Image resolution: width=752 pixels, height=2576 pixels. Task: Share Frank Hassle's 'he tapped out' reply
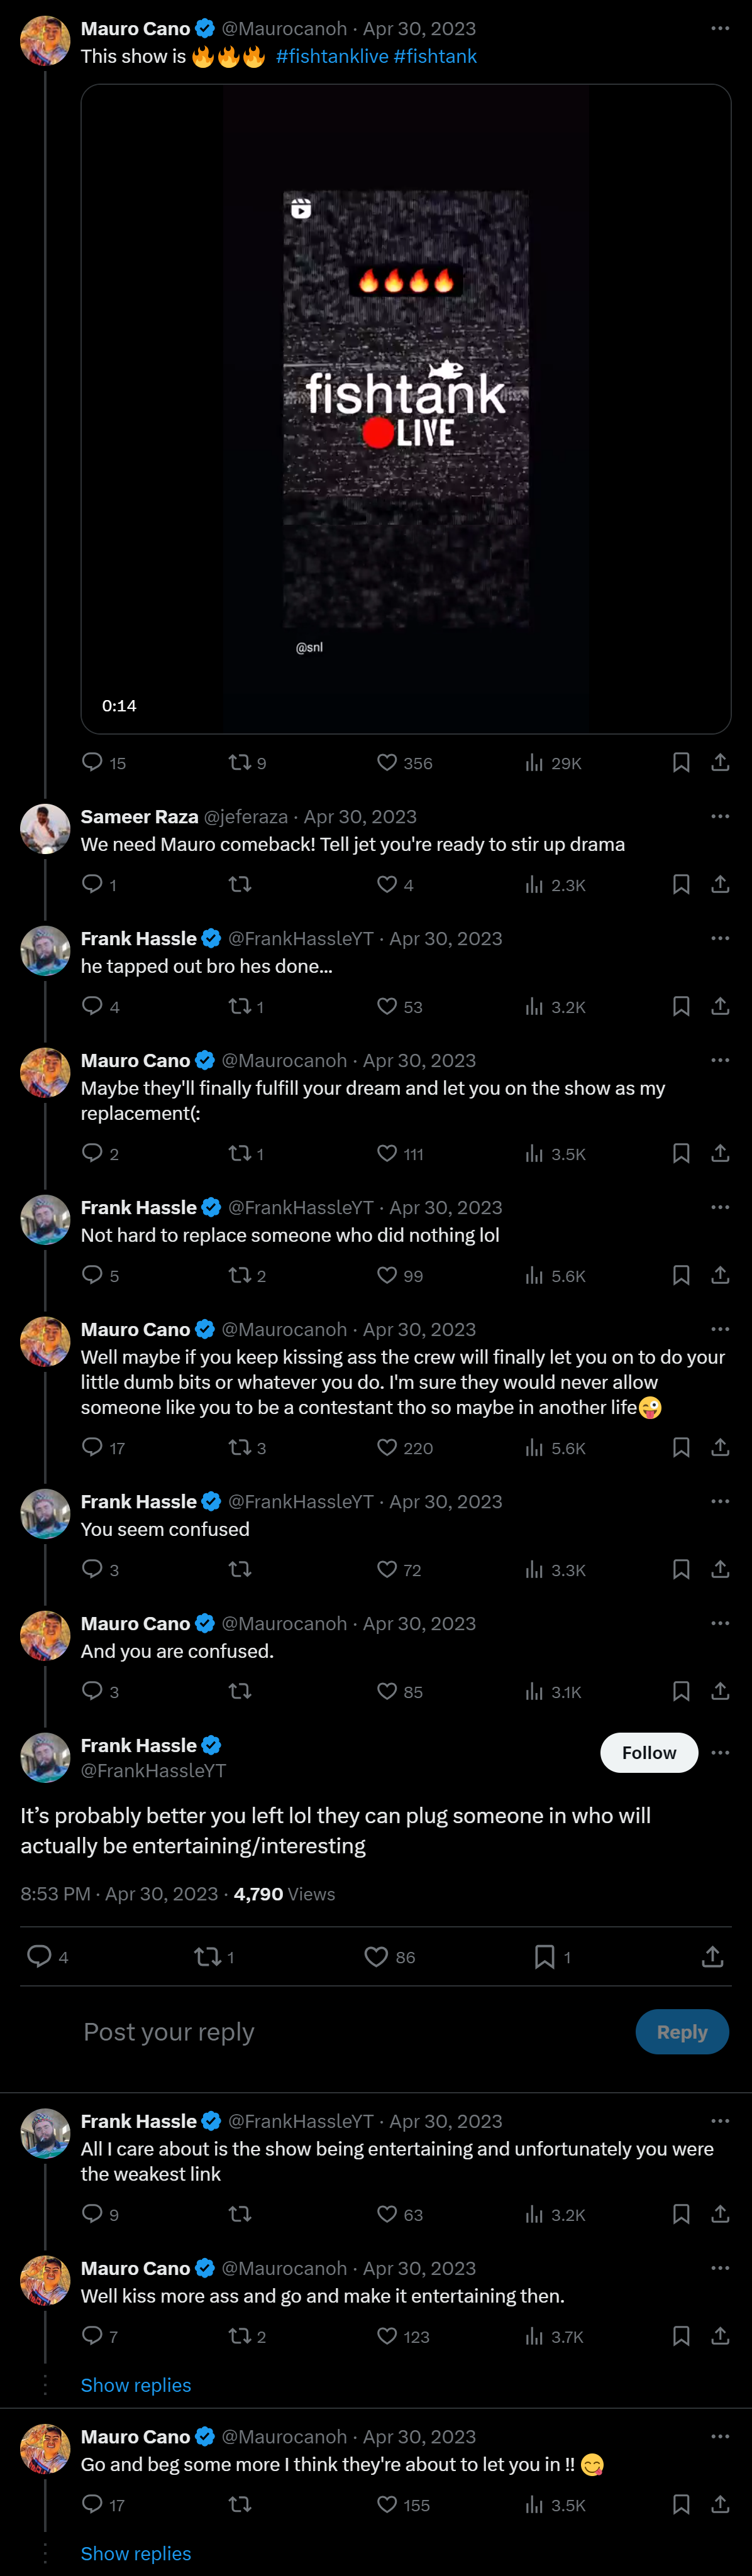720,1006
